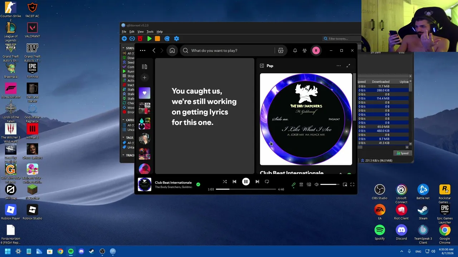Open qBittorrent Tools menu

click(150, 32)
